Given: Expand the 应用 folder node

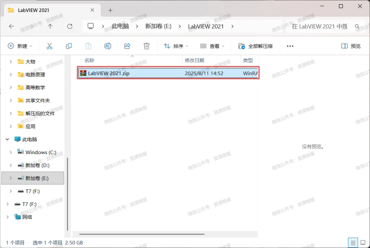Looking at the screenshot, I should click(x=11, y=126).
